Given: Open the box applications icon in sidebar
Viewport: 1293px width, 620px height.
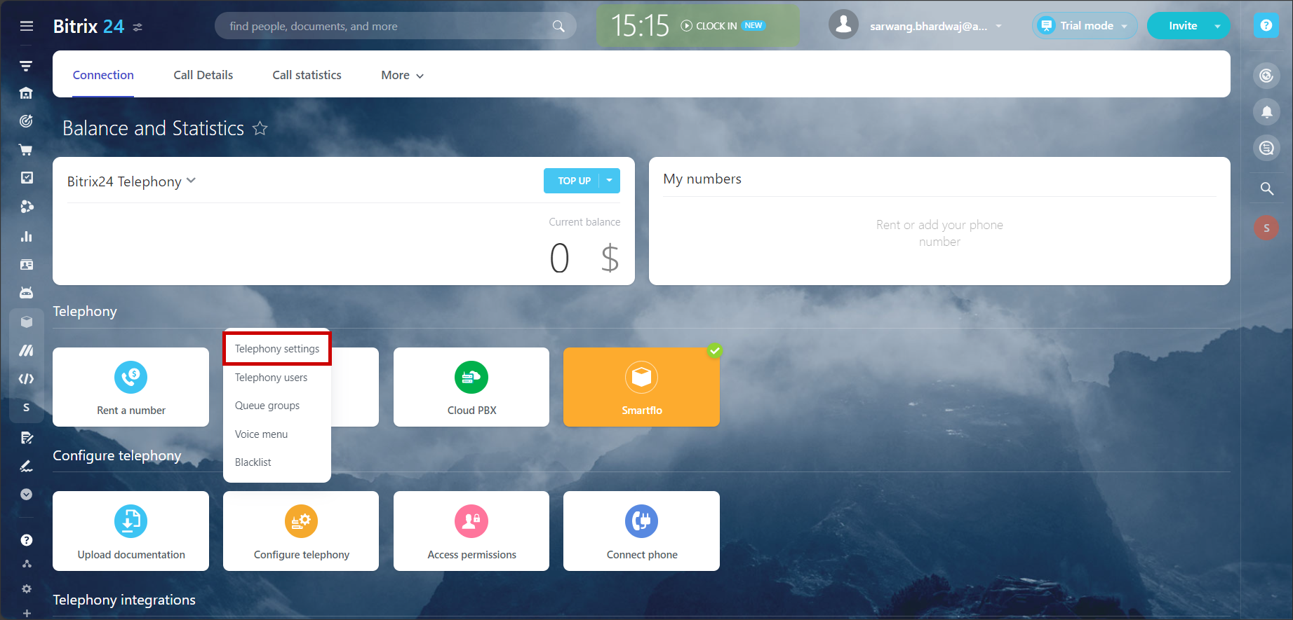Looking at the screenshot, I should [26, 322].
